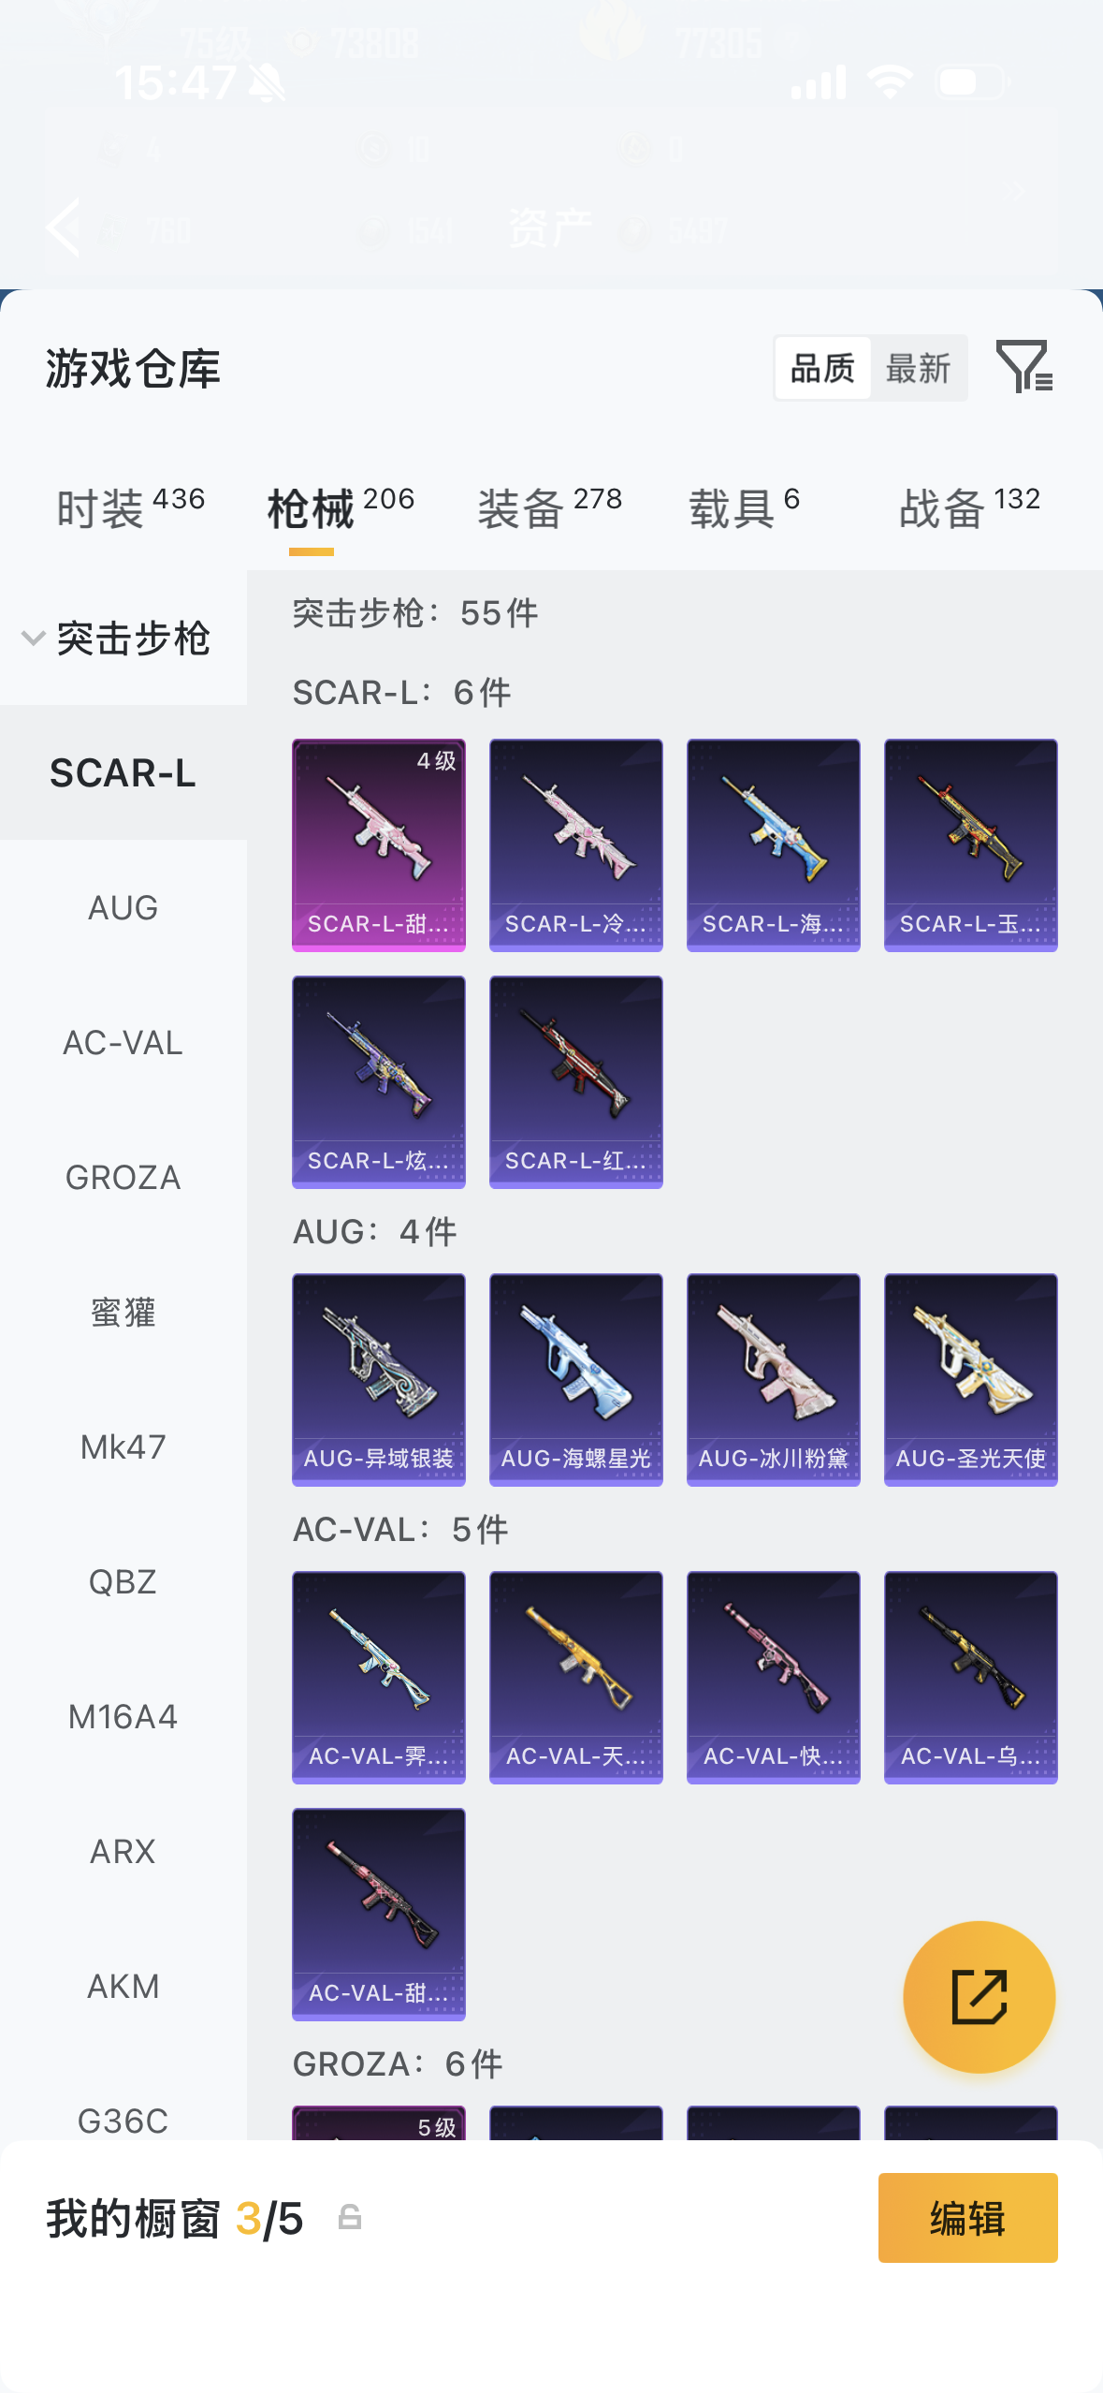Screen dimensions: 1103x2393
Task: Tap the lock icon beside 我的橱窗
Action: [349, 2217]
